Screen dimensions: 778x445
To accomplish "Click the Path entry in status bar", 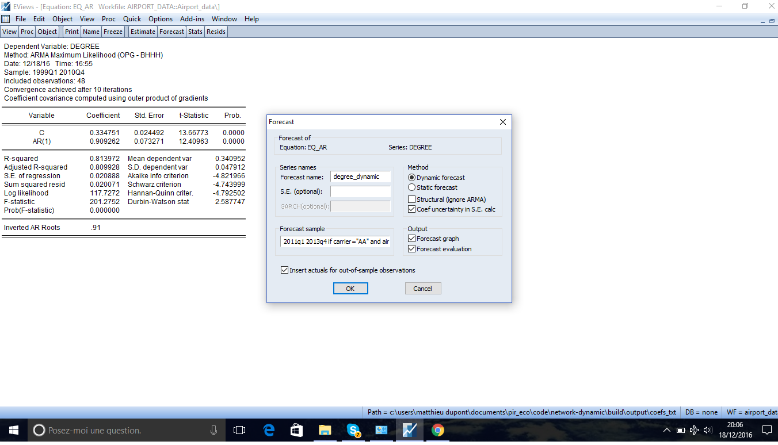I will tap(522, 412).
